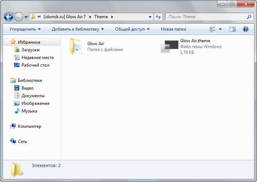Select Избранное in navigation pane
Viewport: 257px width, 182px height.
(x=32, y=42)
